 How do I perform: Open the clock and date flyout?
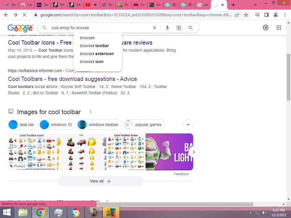(278, 212)
